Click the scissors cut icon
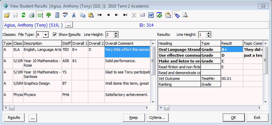The image size is (272, 125). [74, 15]
